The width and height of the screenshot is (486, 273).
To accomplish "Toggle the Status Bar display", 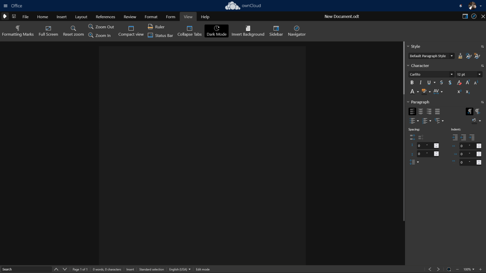I will click(x=160, y=36).
